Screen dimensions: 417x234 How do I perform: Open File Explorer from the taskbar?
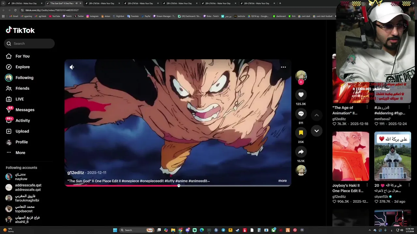173,230
